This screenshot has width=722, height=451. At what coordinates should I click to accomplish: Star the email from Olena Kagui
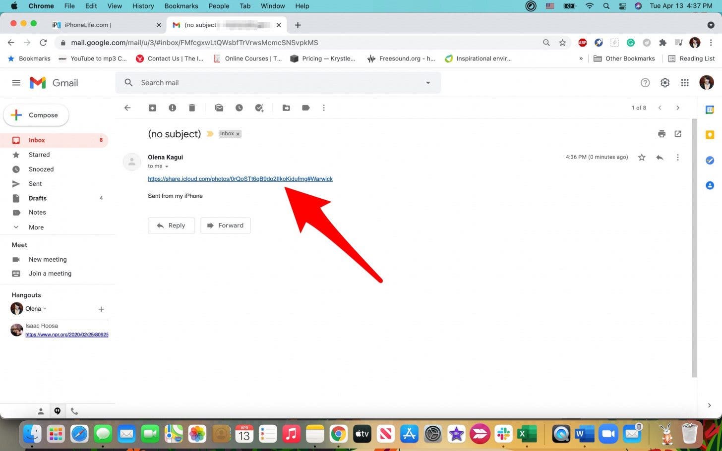(642, 157)
